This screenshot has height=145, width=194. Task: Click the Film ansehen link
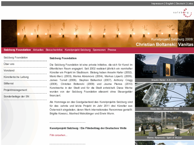[x=58, y=135]
